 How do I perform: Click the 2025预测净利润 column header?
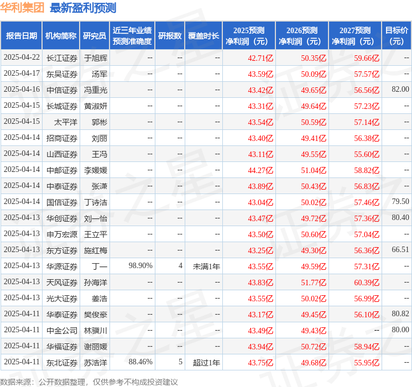249,36
